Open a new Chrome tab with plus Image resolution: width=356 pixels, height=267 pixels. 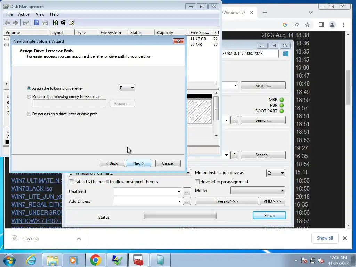pyautogui.click(x=265, y=13)
